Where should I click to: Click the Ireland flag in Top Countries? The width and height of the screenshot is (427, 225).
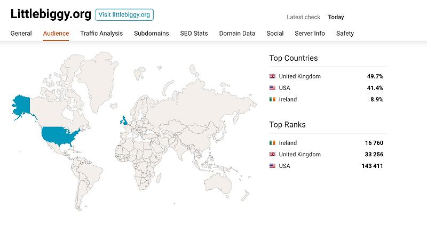272,100
